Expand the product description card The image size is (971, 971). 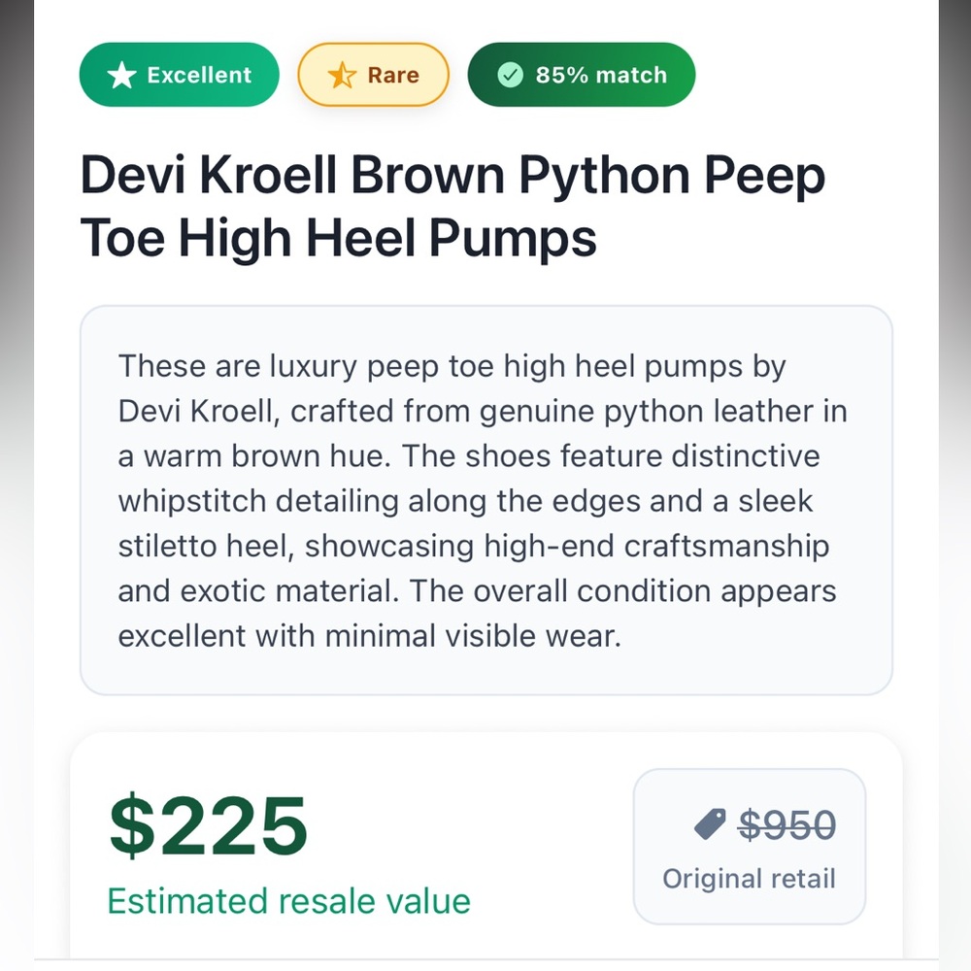pos(485,499)
